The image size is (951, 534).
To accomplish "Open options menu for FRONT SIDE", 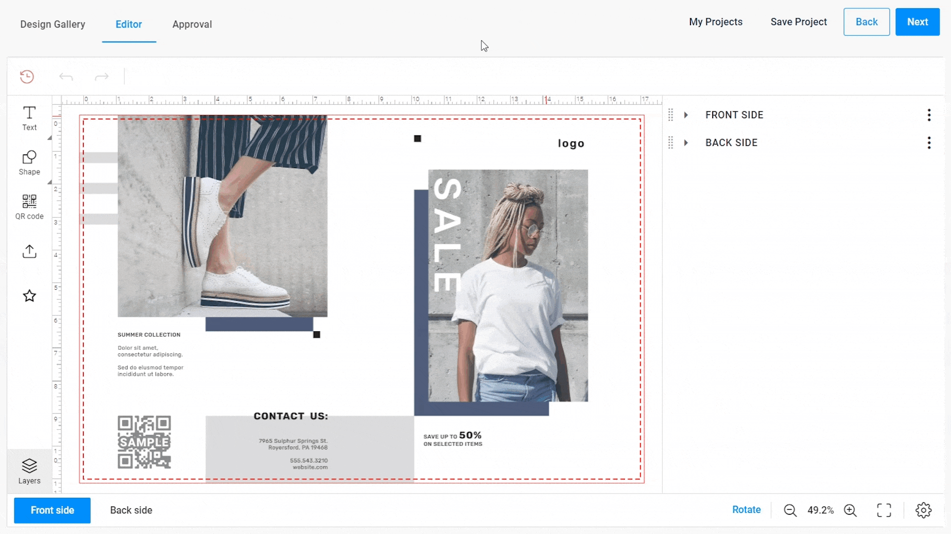I will (929, 115).
